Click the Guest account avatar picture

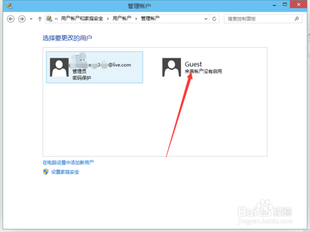[x=172, y=67]
